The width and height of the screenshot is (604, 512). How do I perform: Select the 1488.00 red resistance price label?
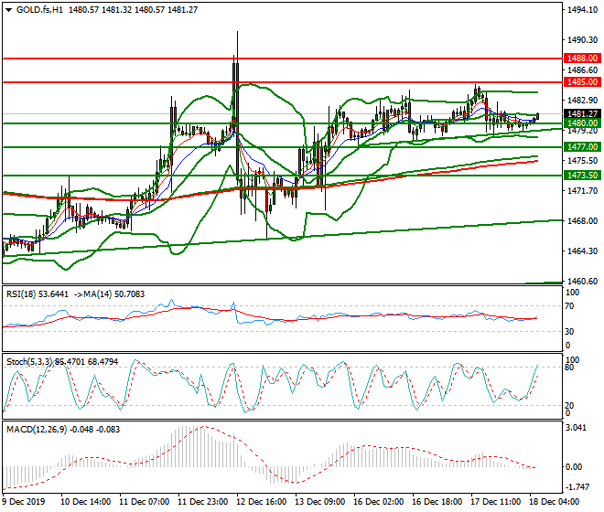582,59
